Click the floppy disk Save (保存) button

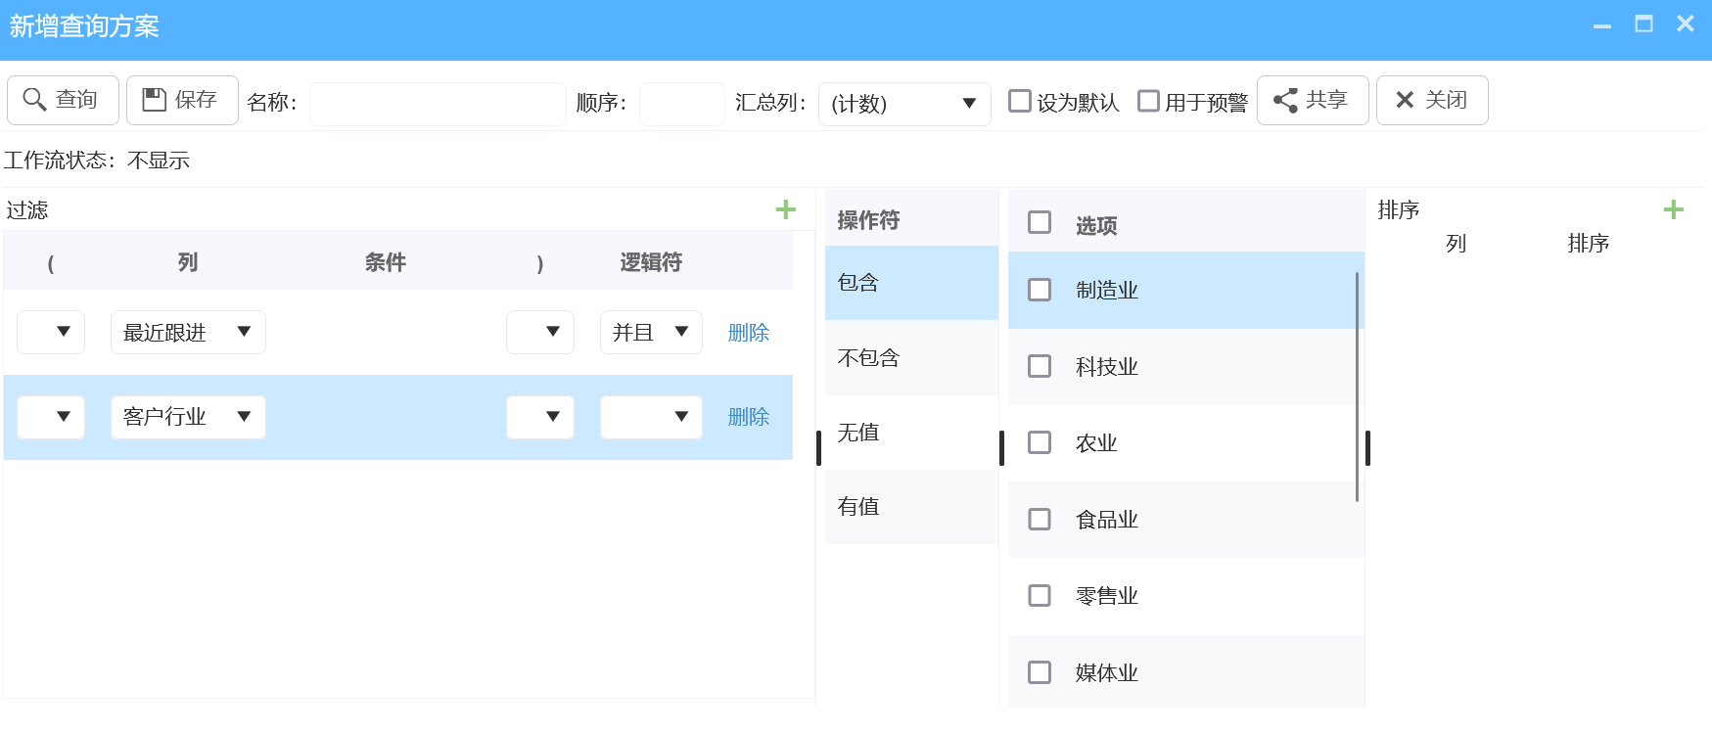coord(182,100)
